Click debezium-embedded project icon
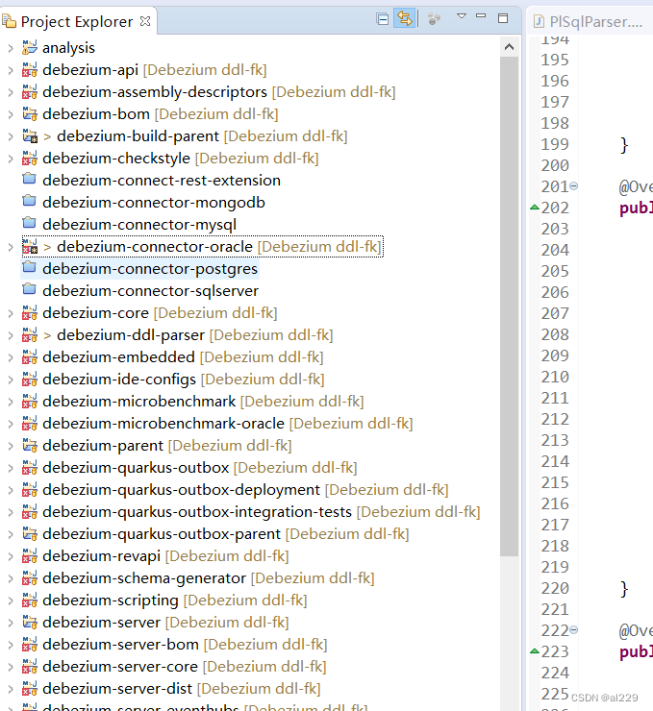 click(30, 356)
